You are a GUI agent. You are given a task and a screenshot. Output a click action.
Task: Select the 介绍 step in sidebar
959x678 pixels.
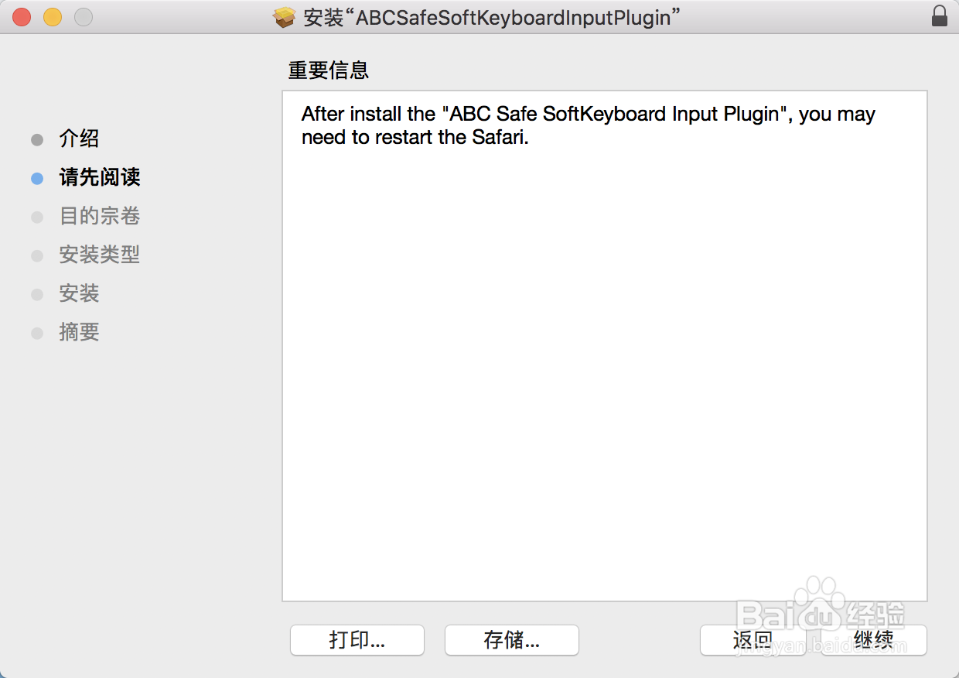(x=79, y=139)
